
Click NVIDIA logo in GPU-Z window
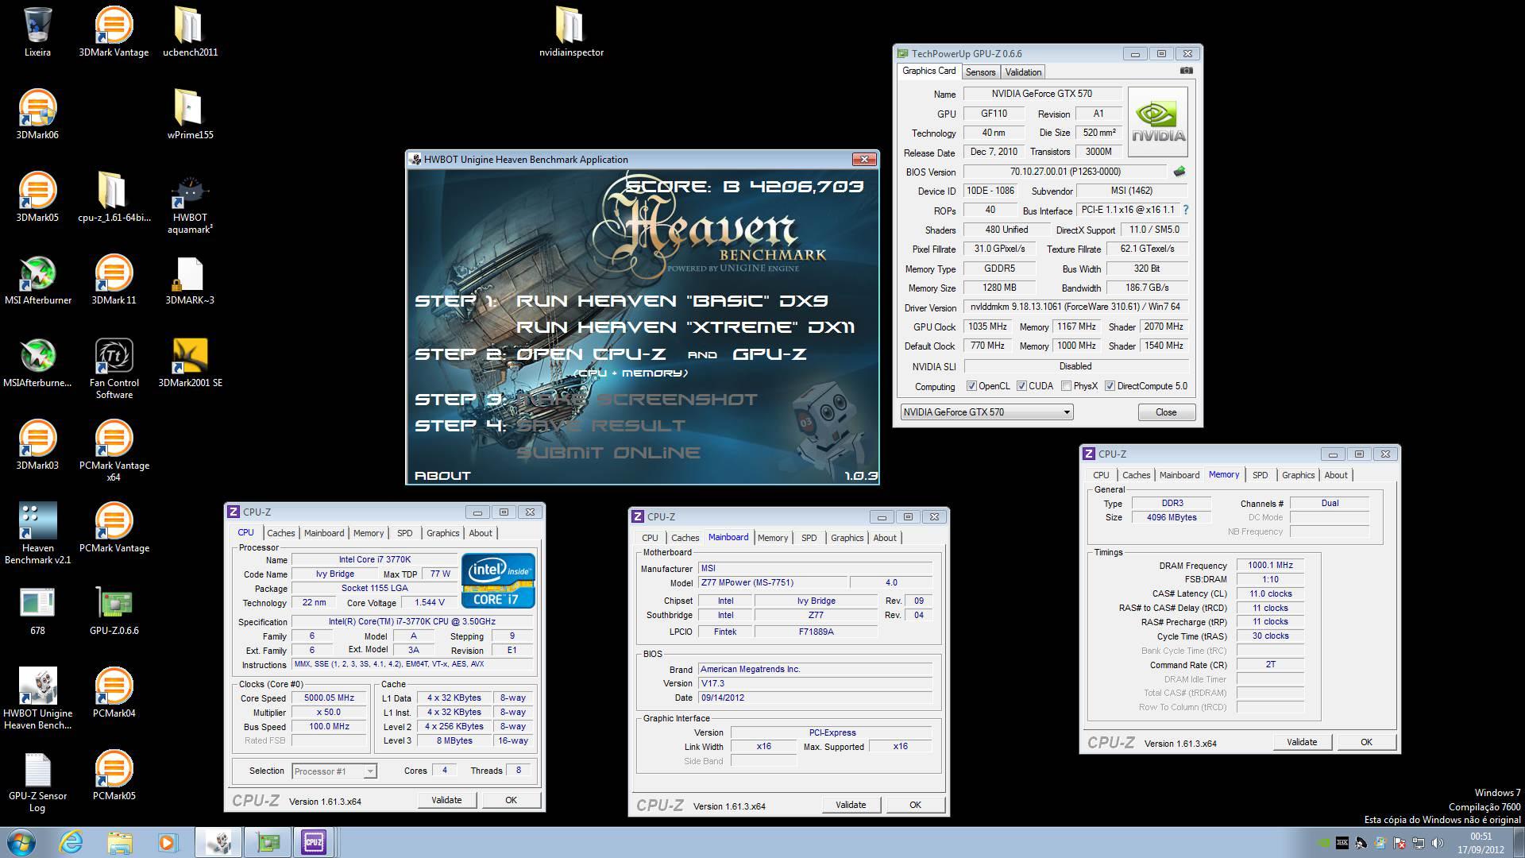(x=1158, y=122)
